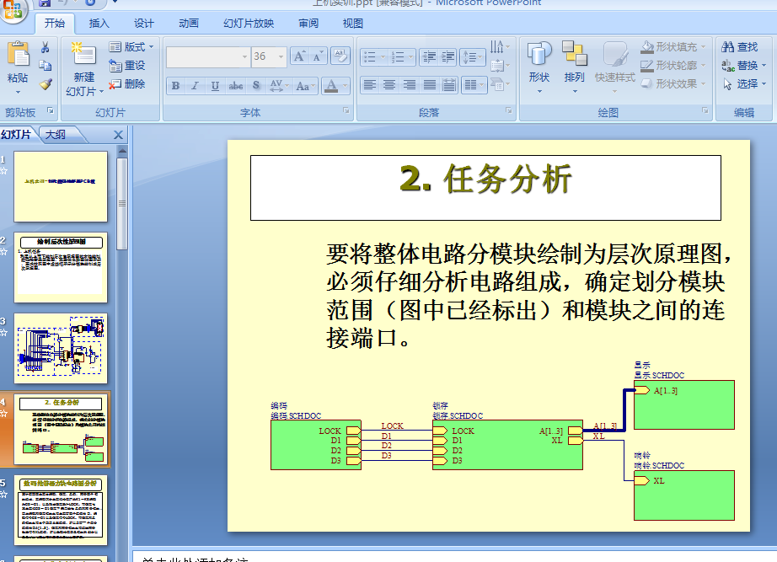Align text right in paragraph group
Viewport: 777px width, 562px height.
[x=410, y=85]
